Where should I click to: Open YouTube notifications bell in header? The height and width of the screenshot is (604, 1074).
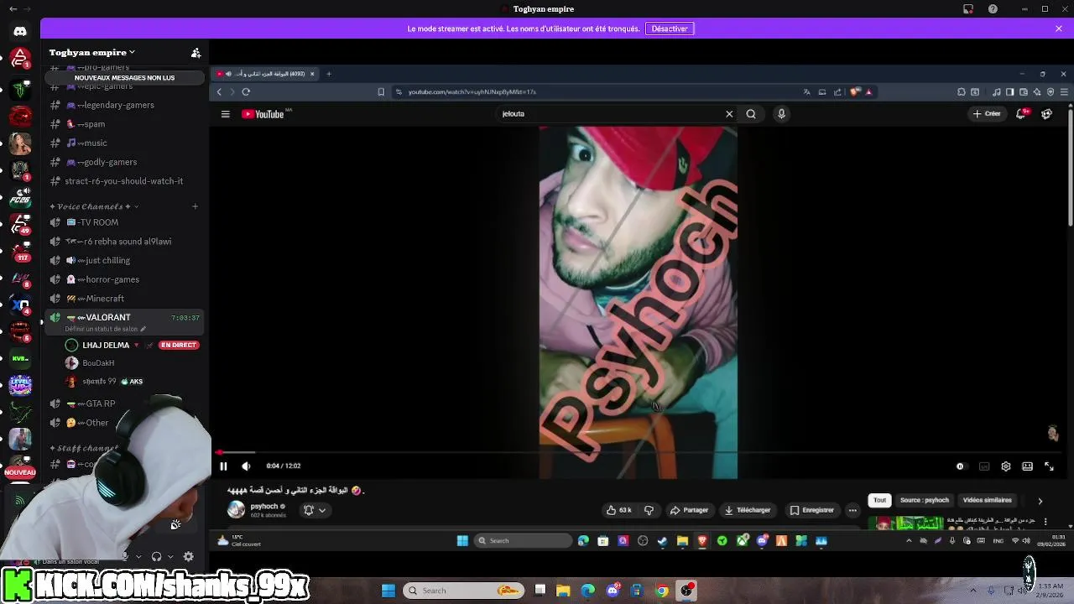tap(1021, 114)
